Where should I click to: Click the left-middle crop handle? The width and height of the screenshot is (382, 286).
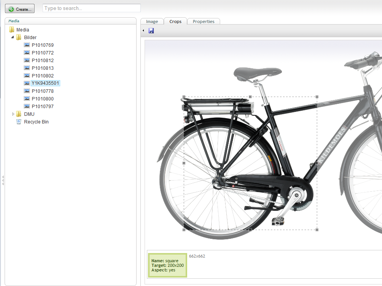(x=184, y=163)
